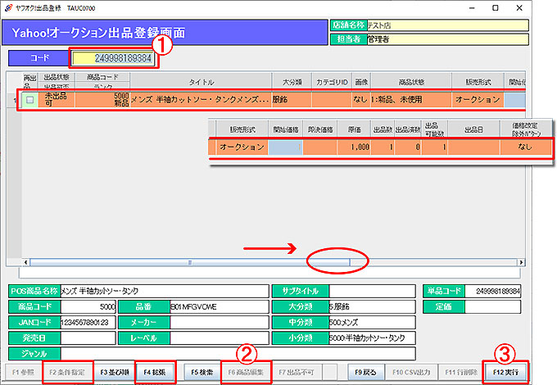Click the POS商品名称 text field

[164, 291]
